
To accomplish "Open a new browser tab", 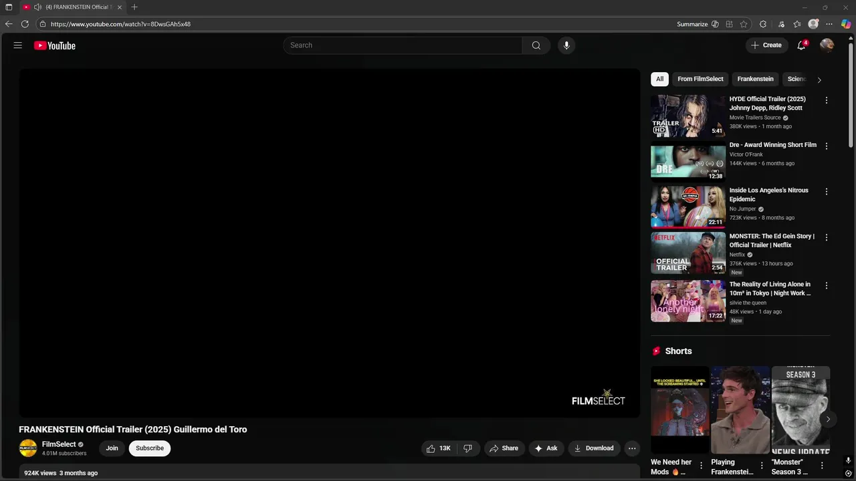I will point(134,7).
